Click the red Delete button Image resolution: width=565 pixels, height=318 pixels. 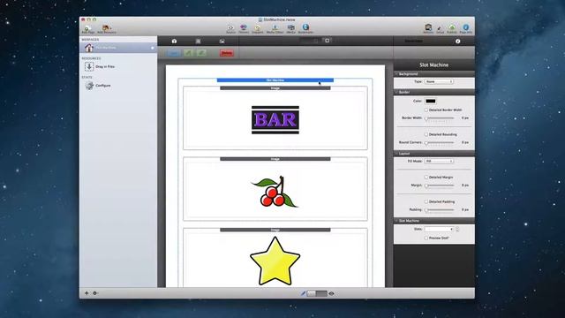point(227,53)
